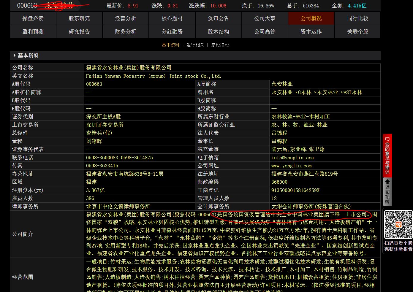The height and width of the screenshot is (292, 413).
Task: Go to 公司高管 tab
Action: tap(265, 32)
